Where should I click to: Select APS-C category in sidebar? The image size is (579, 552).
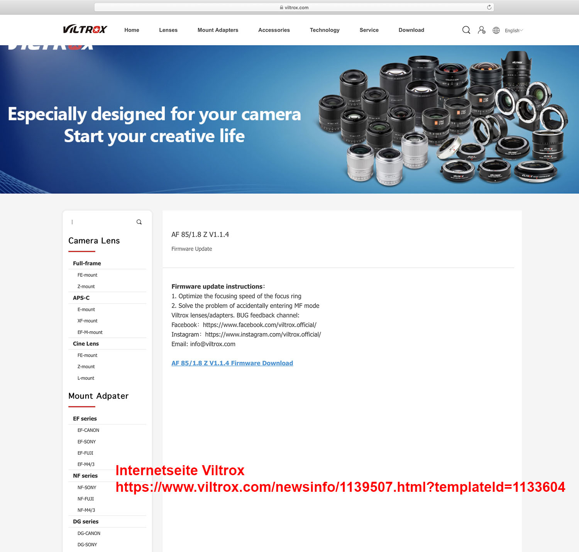(81, 298)
